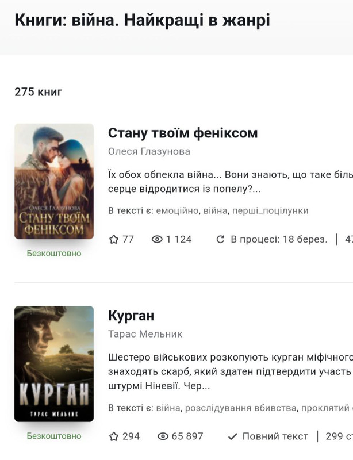The width and height of the screenshot is (353, 460).
Task: Click Безкоштовно under the Курган cover
Action: point(54,436)
